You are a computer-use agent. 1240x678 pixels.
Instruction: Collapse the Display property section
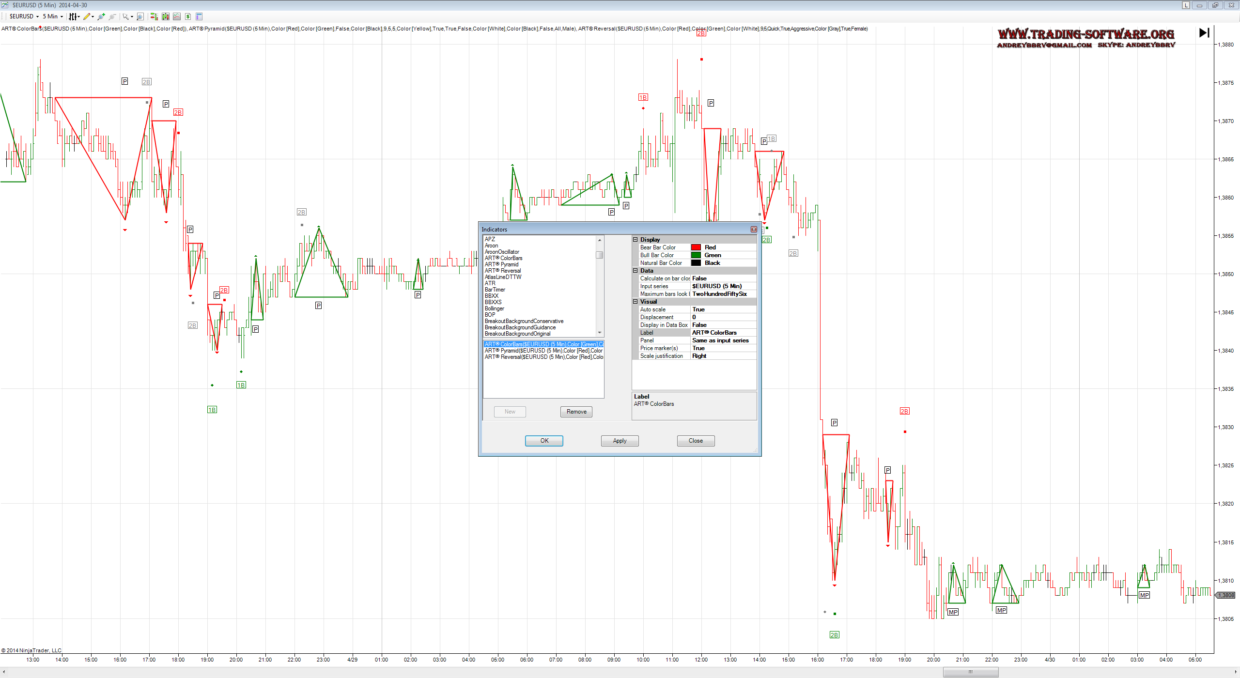635,240
